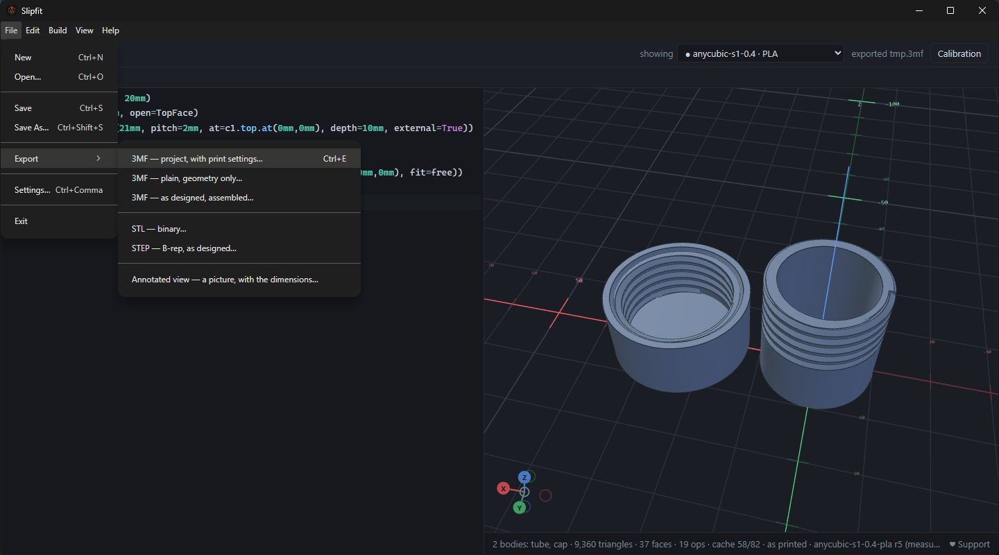This screenshot has height=555, width=999.
Task: Click the threaded cap model in viewport
Action: tap(676, 319)
